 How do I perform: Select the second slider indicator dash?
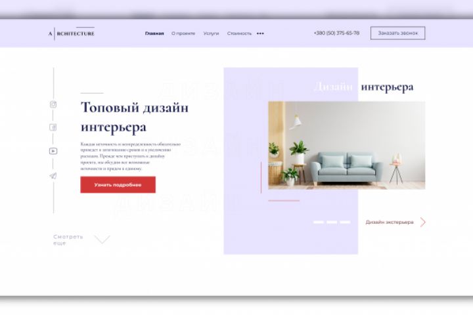332,222
